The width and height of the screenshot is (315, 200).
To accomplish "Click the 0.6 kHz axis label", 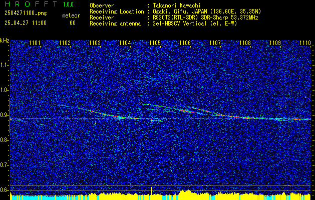I will (x=4, y=190).
